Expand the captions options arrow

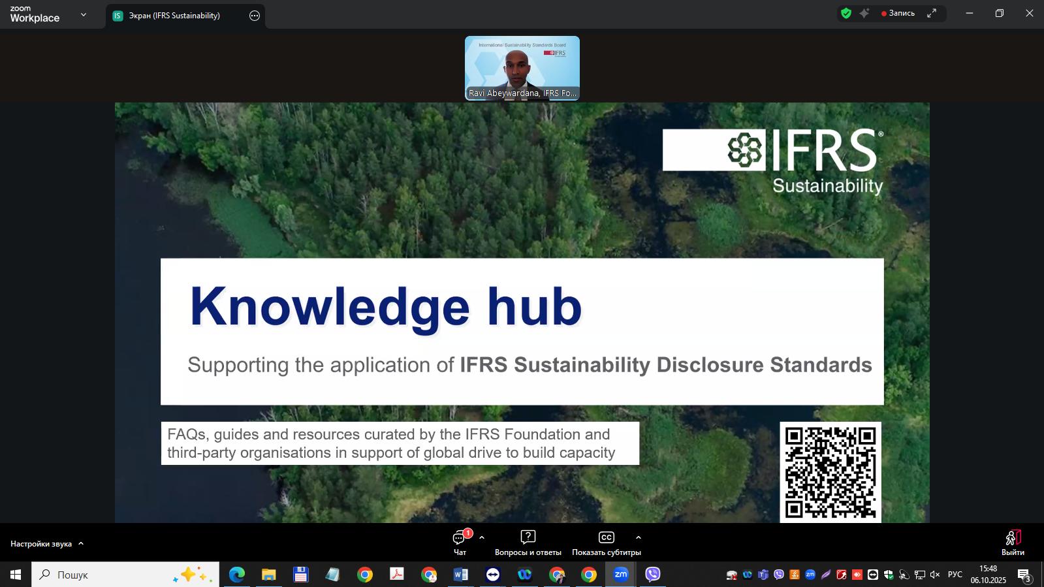[639, 538]
